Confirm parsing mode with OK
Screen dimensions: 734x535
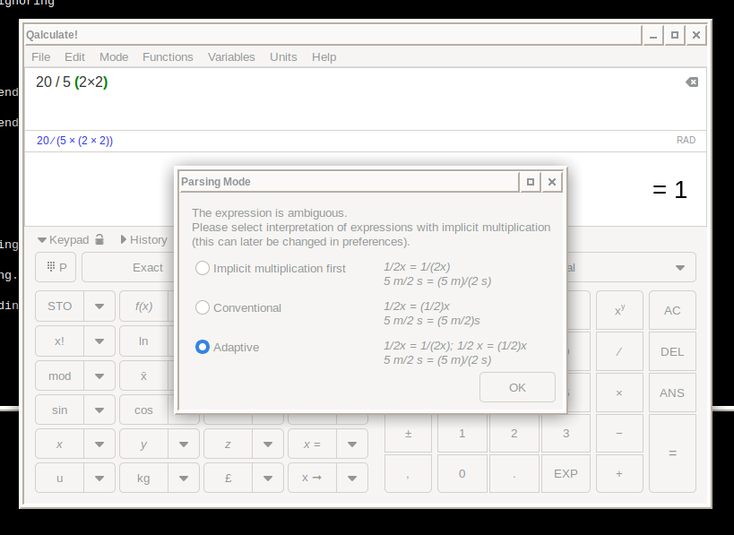coord(517,387)
